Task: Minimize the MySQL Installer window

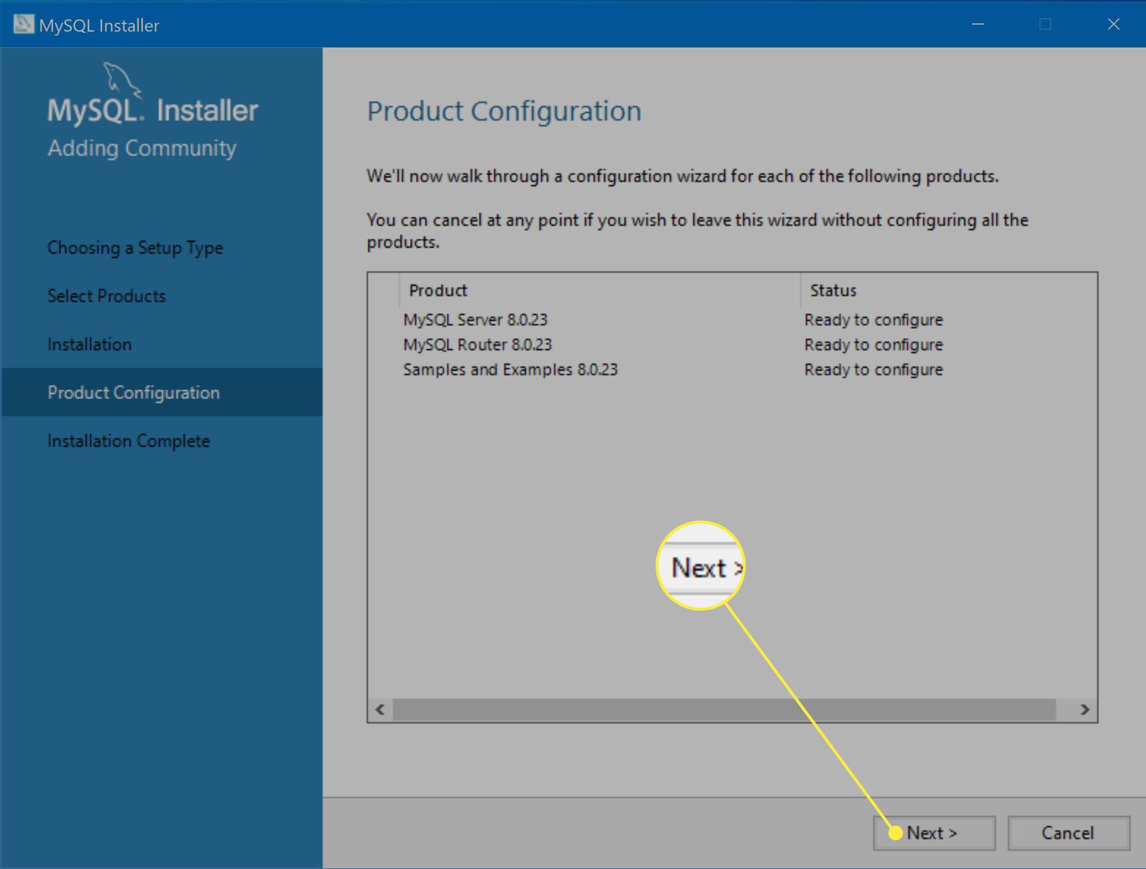Action: pyautogui.click(x=978, y=25)
